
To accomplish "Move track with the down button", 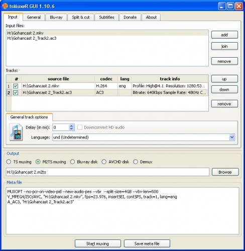I will pos(224,89).
